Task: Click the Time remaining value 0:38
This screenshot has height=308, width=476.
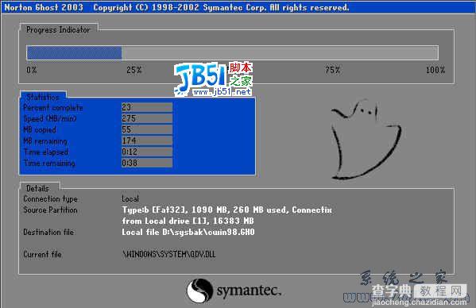Action: click(x=147, y=163)
